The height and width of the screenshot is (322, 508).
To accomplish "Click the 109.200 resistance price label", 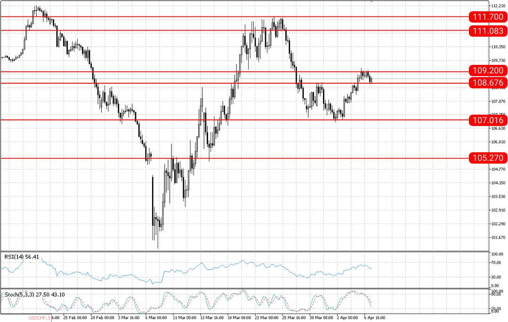I will [488, 71].
